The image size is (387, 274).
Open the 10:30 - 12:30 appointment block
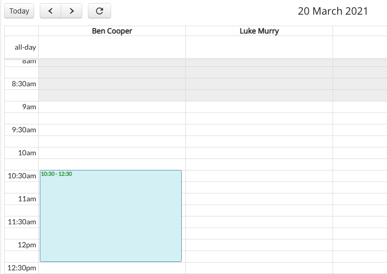pos(110,216)
